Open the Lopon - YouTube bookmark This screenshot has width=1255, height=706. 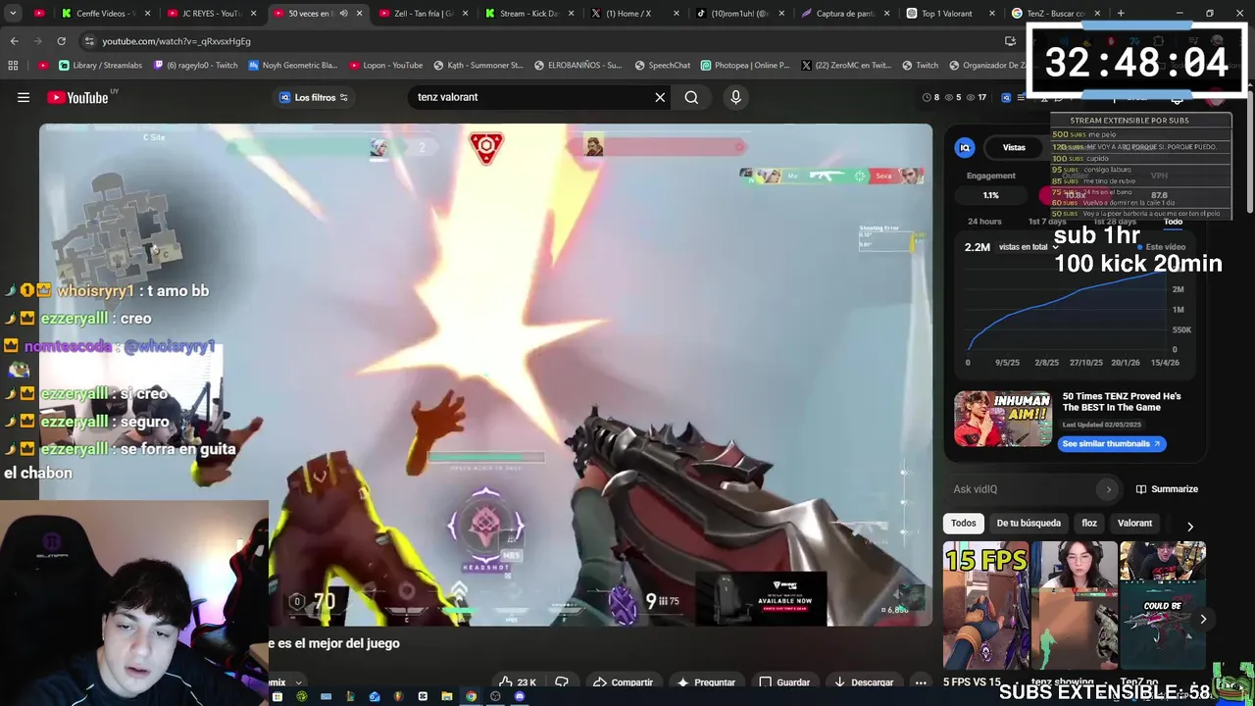point(385,66)
